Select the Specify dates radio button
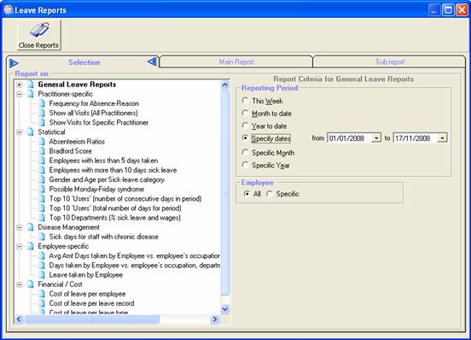 pos(246,138)
